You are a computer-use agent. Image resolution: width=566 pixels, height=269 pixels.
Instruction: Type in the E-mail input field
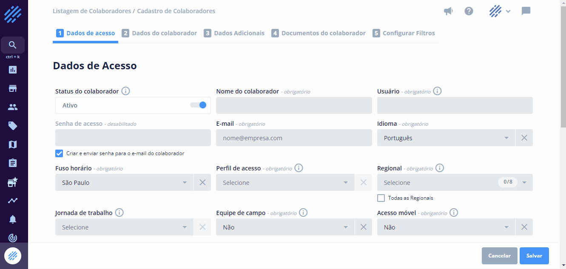pos(293,138)
